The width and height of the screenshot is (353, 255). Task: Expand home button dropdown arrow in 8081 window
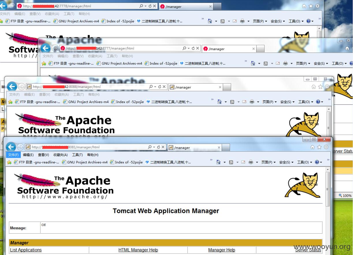pyautogui.click(x=225, y=162)
